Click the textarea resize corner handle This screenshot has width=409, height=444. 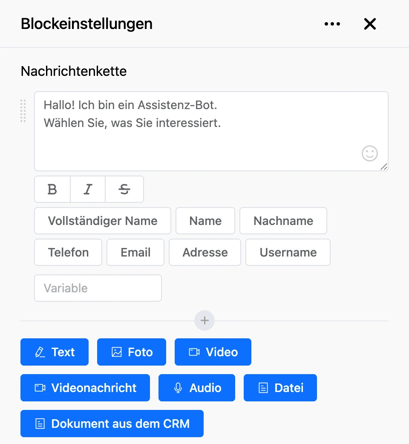click(384, 167)
